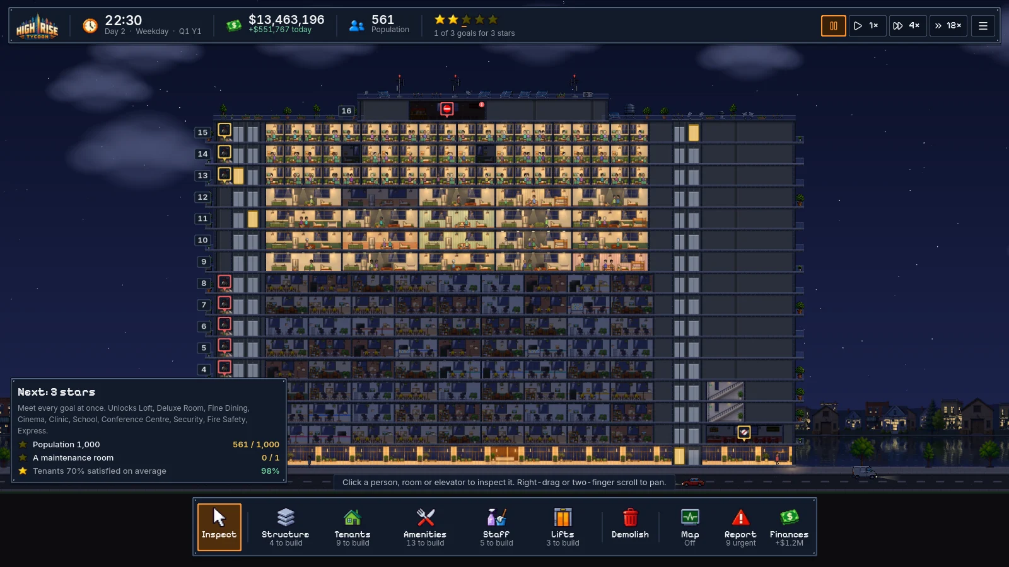
Task: Click the 'Tenants 70% satisfied' goal
Action: click(149, 471)
